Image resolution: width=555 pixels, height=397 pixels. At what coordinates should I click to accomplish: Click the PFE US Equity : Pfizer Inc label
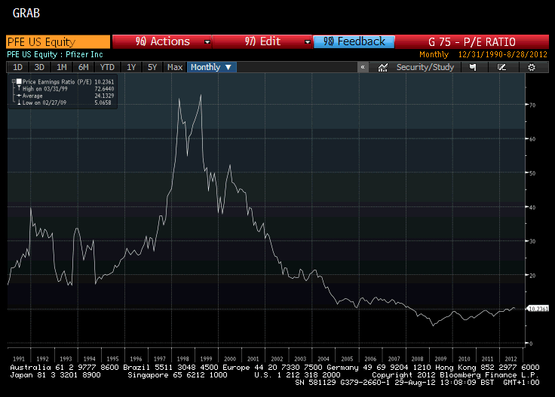coord(55,54)
